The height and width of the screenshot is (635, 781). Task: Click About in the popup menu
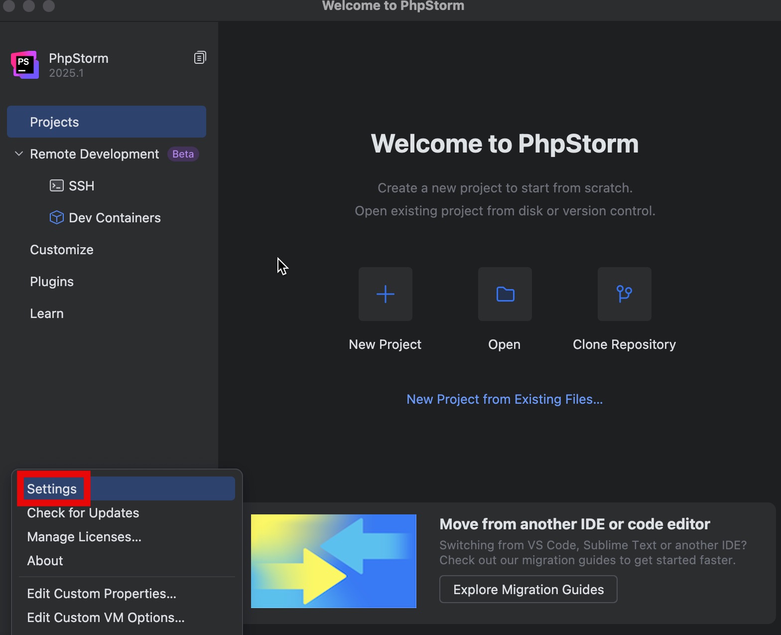pyautogui.click(x=45, y=561)
